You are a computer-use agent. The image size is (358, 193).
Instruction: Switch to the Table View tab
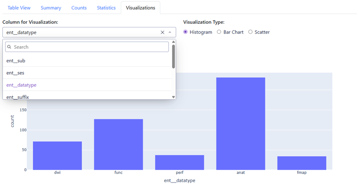[19, 8]
